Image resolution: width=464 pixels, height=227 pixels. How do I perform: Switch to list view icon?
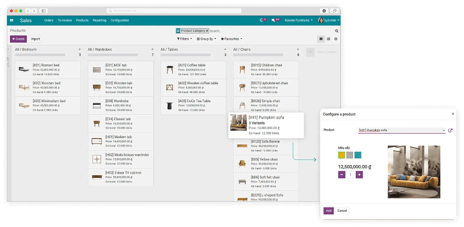[x=329, y=39]
